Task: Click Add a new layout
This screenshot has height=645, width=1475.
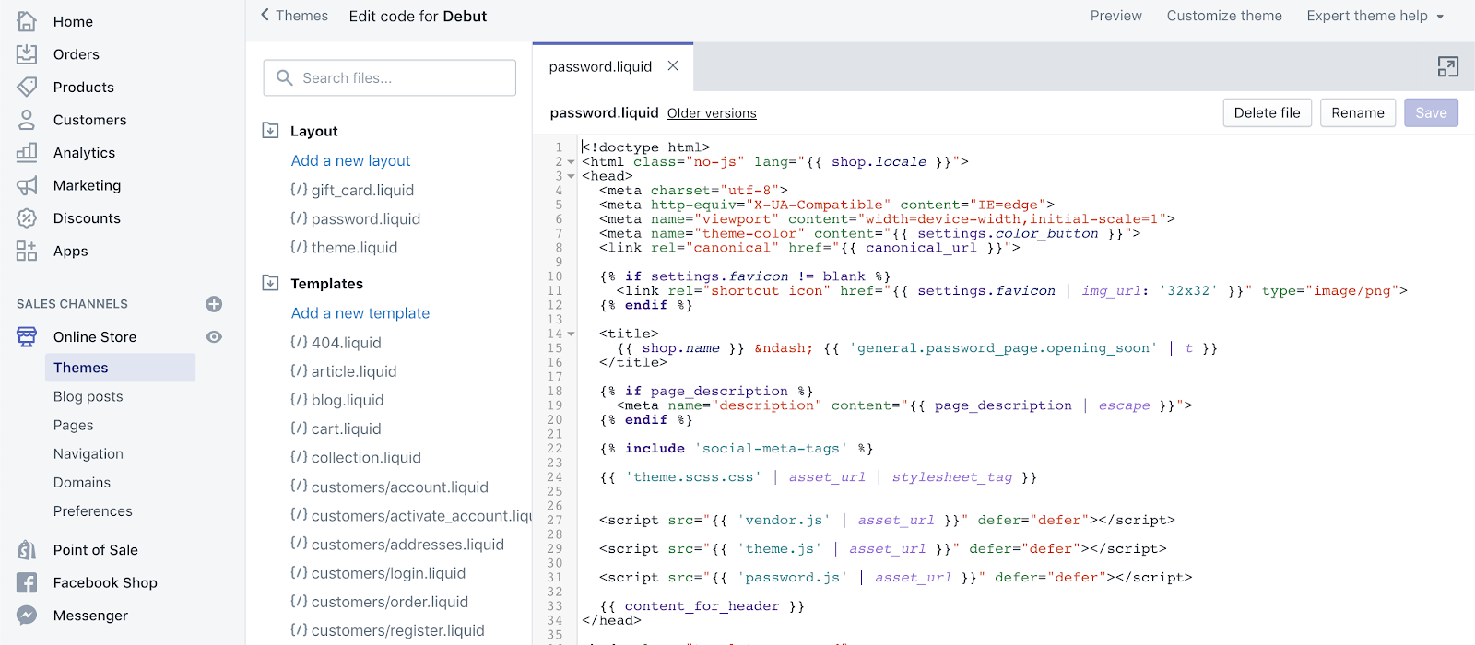Action: [350, 160]
